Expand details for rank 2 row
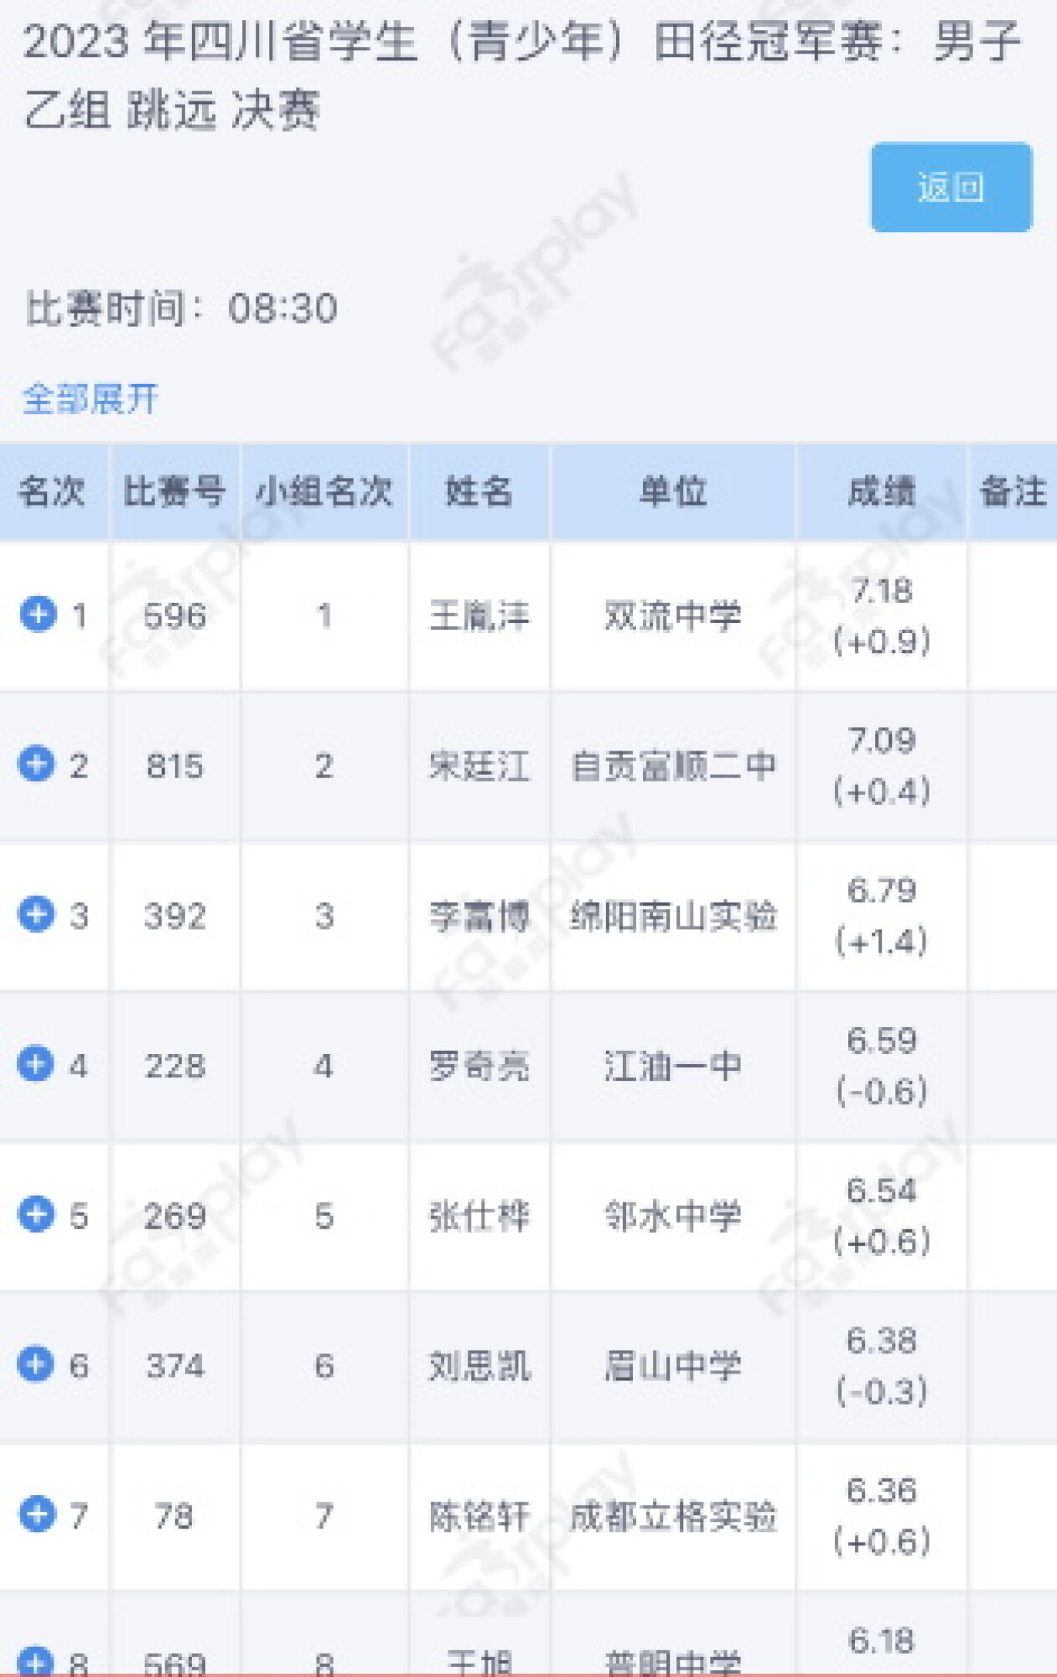Image resolution: width=1057 pixels, height=1677 pixels. (x=36, y=764)
